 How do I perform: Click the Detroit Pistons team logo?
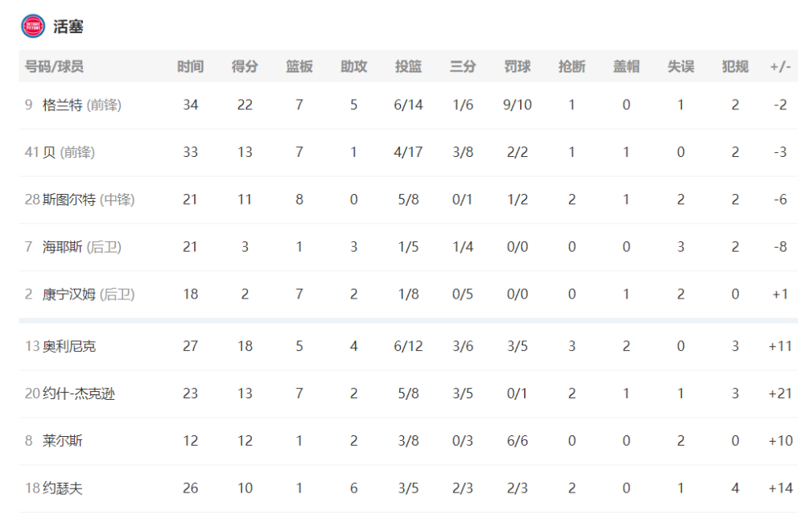[33, 27]
